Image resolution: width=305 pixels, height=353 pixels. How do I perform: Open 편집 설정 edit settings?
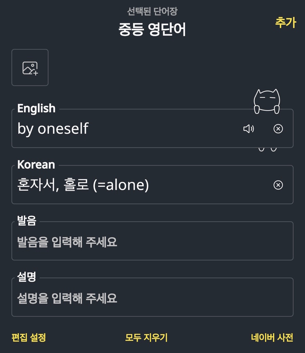pyautogui.click(x=28, y=337)
